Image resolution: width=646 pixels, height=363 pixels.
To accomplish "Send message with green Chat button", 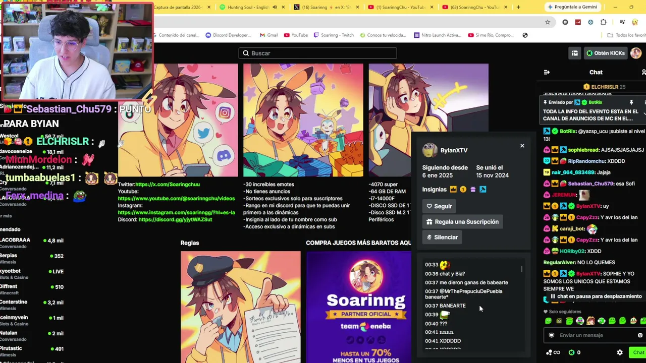I will click(638, 352).
